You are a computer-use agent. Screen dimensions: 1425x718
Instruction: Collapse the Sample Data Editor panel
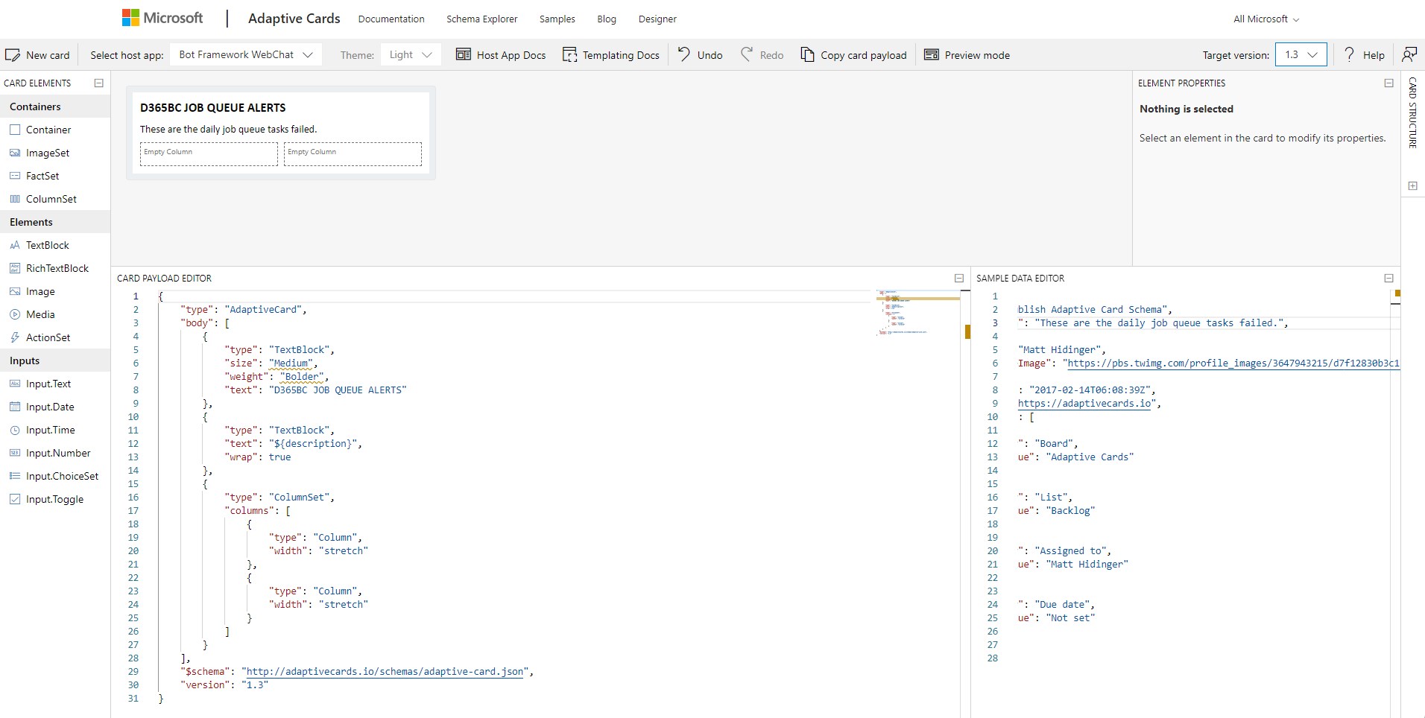(x=1388, y=278)
